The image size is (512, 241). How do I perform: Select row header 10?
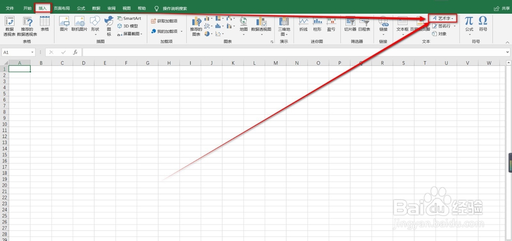(4, 124)
